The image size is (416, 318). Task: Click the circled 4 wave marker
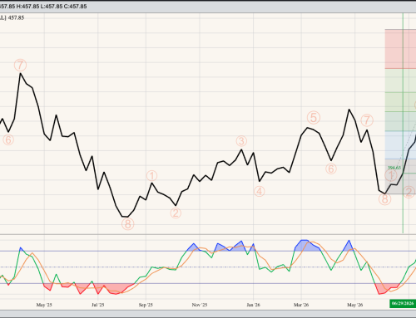pos(260,191)
